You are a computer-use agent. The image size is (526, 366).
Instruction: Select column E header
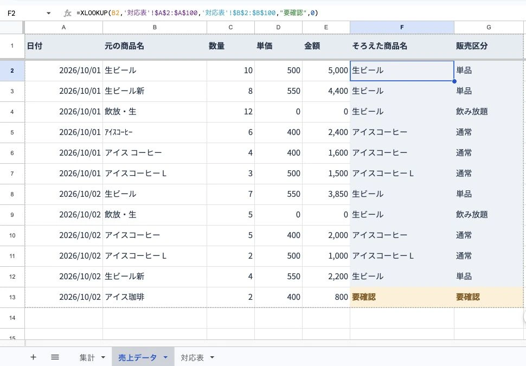[x=326, y=28]
